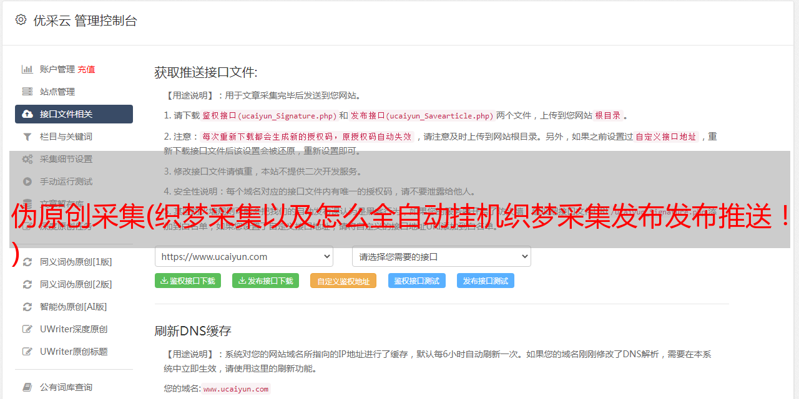Click the 刷新DNS缓存 heading

point(193,330)
